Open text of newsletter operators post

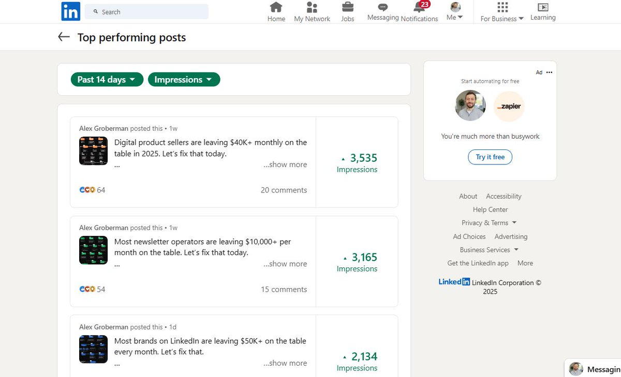point(203,247)
